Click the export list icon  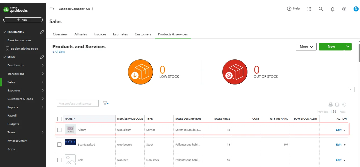coord(337,105)
